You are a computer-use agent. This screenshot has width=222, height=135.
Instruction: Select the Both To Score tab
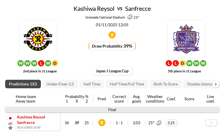[166, 84]
